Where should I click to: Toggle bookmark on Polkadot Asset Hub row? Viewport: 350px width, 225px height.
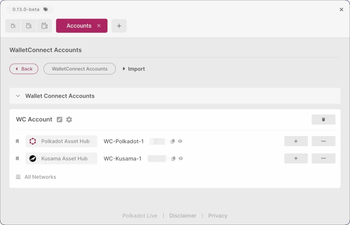pyautogui.click(x=17, y=141)
